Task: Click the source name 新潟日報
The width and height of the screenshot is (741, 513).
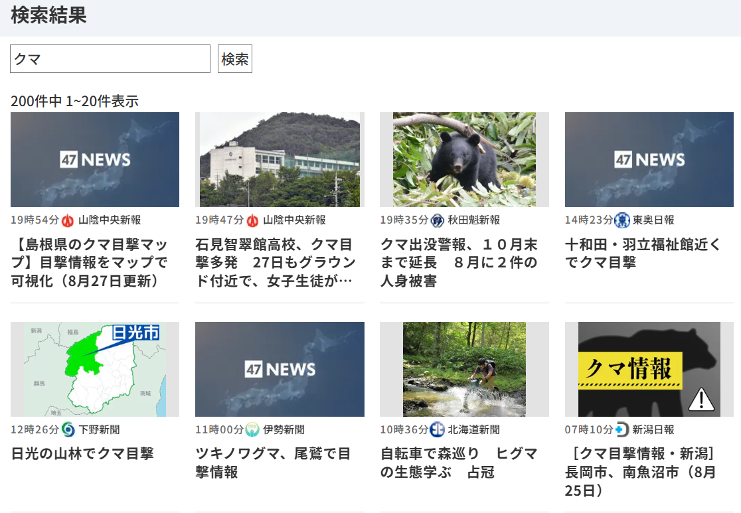Action: click(653, 430)
